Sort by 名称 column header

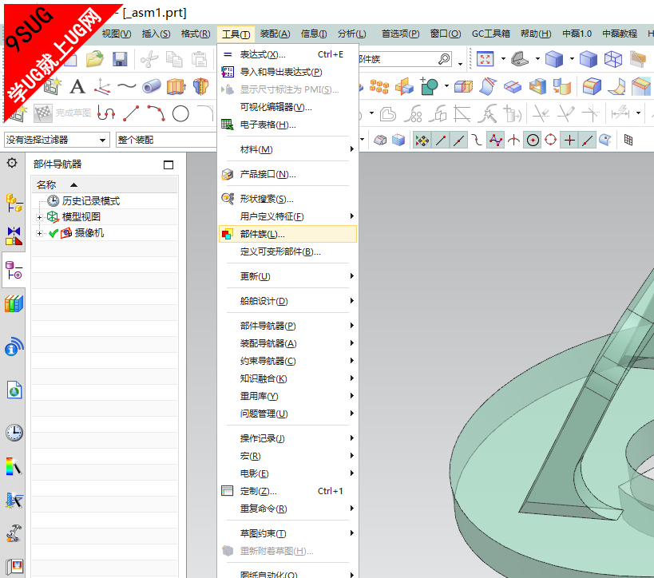pos(105,184)
